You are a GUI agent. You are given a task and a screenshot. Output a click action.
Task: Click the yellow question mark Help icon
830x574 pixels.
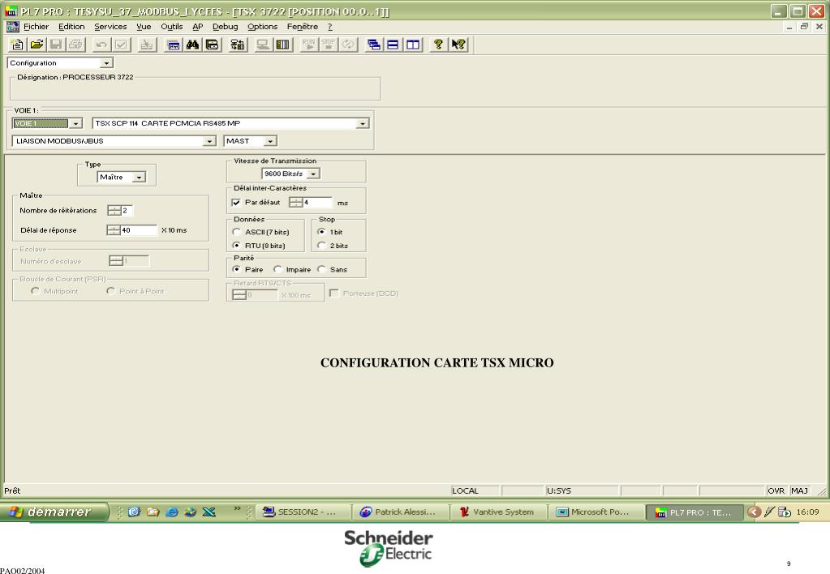pyautogui.click(x=438, y=45)
